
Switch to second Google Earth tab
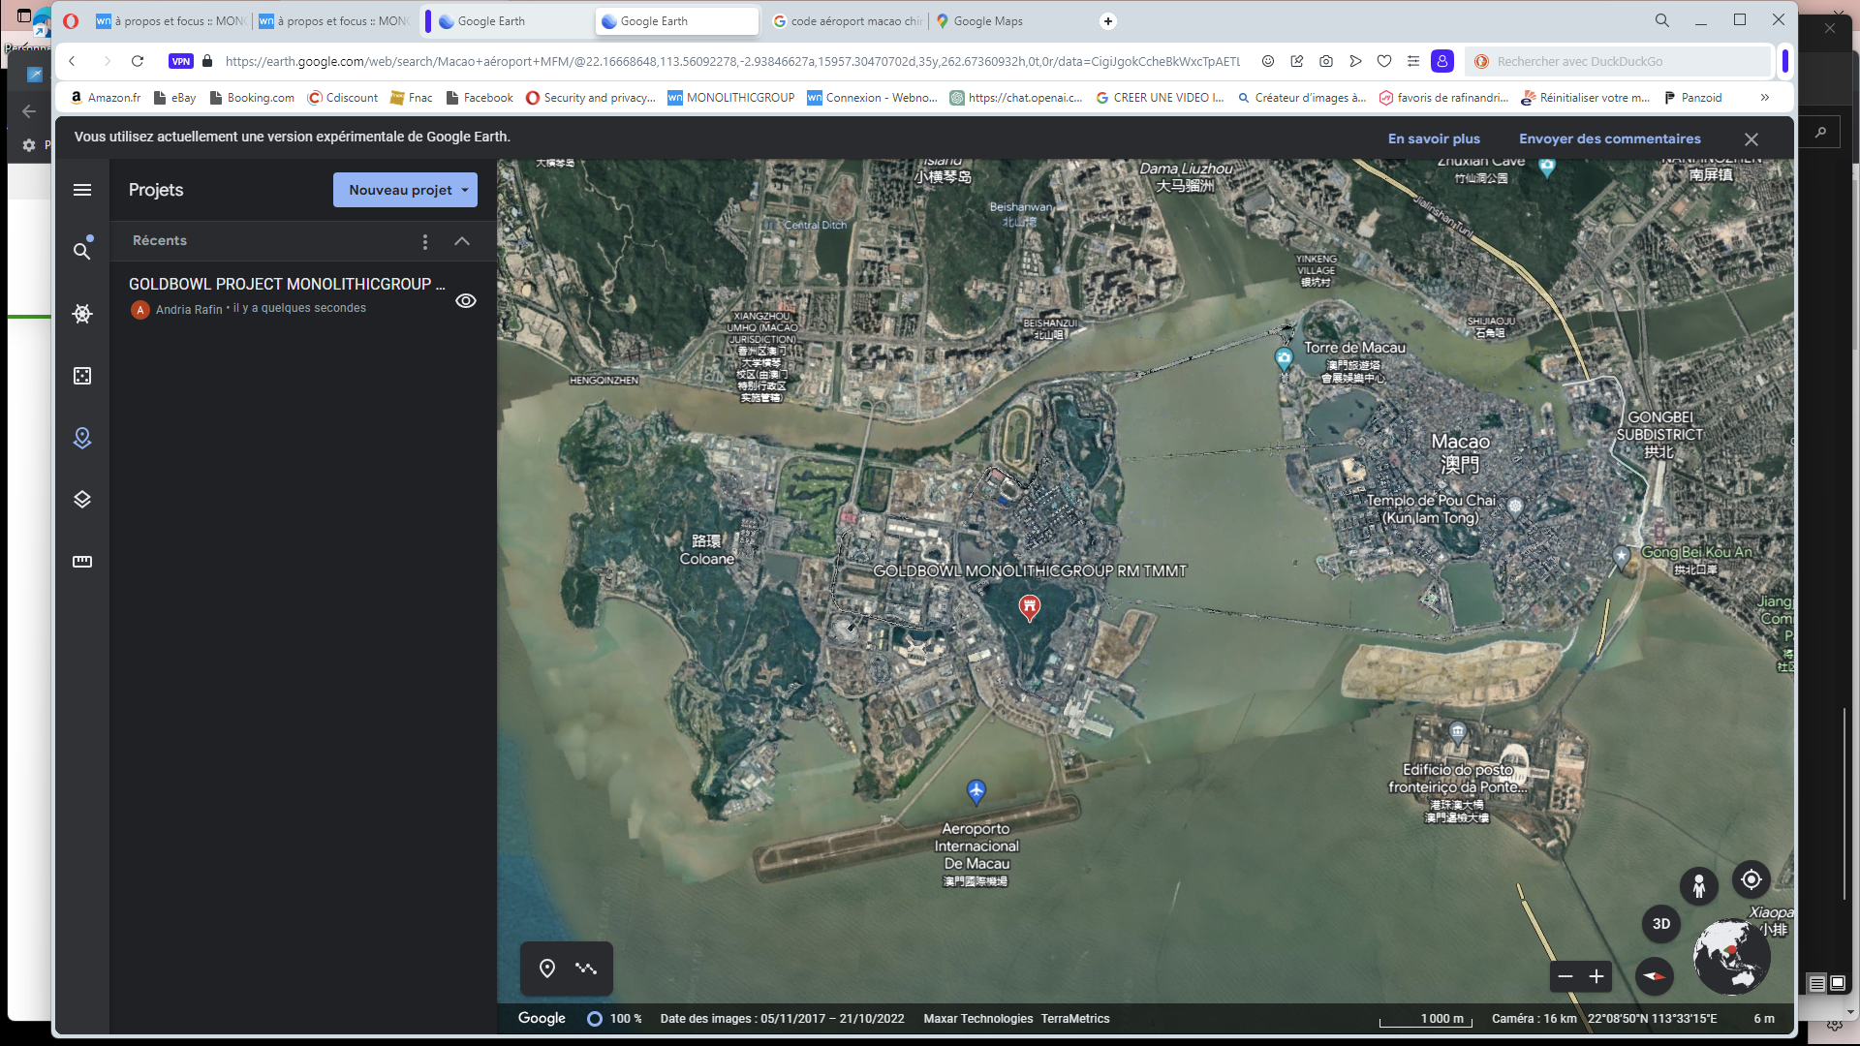(x=676, y=21)
